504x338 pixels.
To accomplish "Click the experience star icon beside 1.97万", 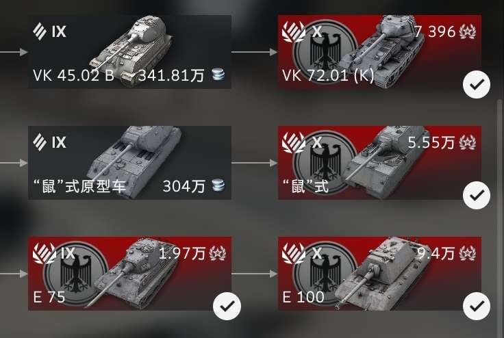I will (218, 253).
